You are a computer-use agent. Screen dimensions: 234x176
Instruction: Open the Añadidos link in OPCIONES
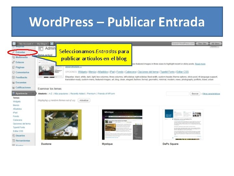[x=103, y=72]
